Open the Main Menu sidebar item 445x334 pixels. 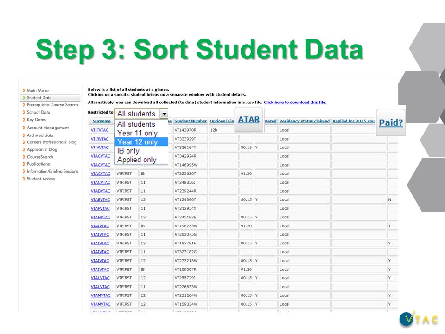[x=38, y=90]
